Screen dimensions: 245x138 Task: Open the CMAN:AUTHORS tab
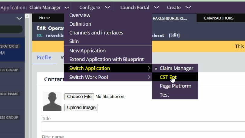pyautogui.click(x=218, y=18)
